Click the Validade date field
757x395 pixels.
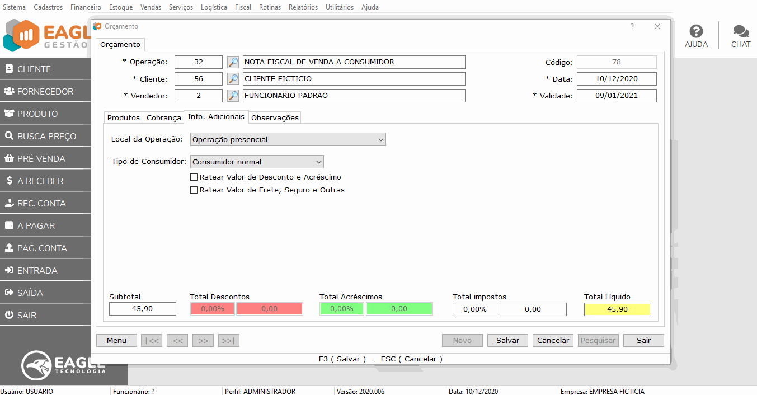pos(616,96)
